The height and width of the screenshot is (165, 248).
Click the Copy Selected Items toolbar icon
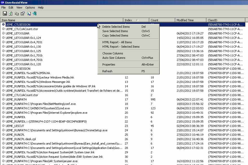pos(17,13)
